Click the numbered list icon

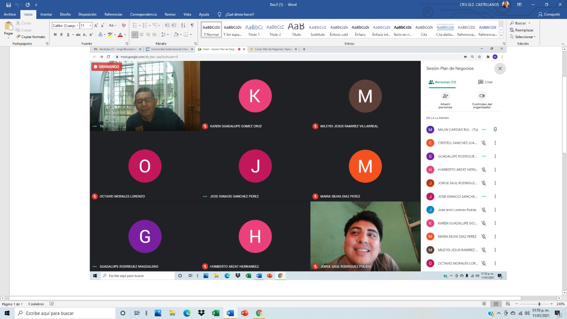tap(145, 26)
